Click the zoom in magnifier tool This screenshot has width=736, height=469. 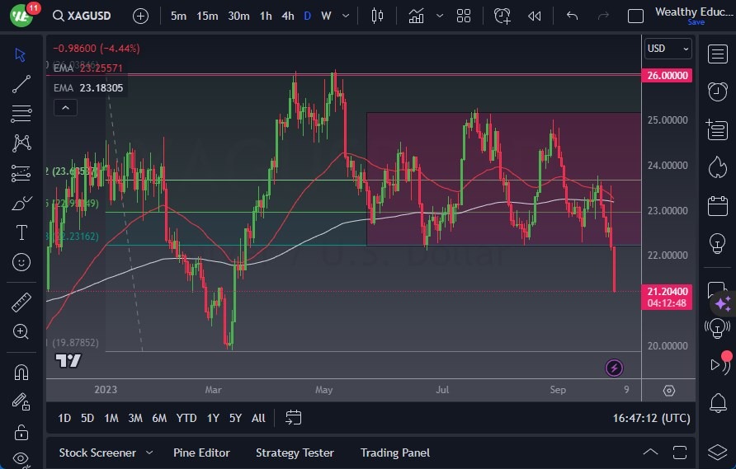[x=21, y=331]
